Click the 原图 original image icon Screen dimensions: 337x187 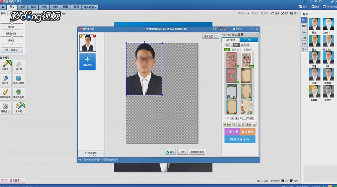(x=265, y=13)
